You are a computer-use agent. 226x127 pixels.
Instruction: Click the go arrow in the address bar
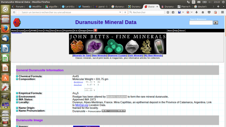click(125, 13)
